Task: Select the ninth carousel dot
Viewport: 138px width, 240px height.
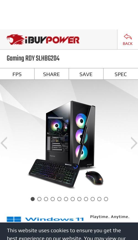Action: (x=86, y=199)
